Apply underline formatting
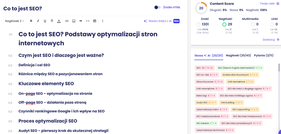This screenshot has height=134, width=281. [45, 21]
